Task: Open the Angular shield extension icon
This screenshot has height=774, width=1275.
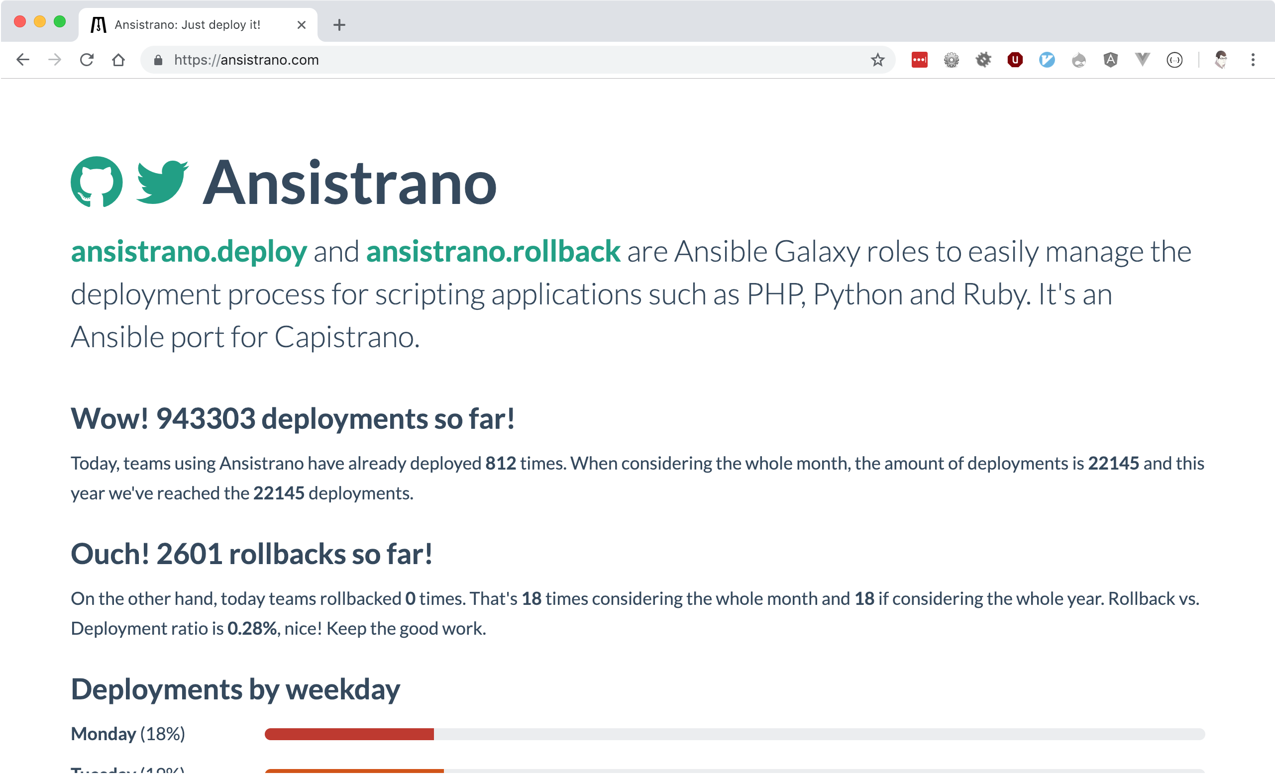Action: coord(1110,60)
